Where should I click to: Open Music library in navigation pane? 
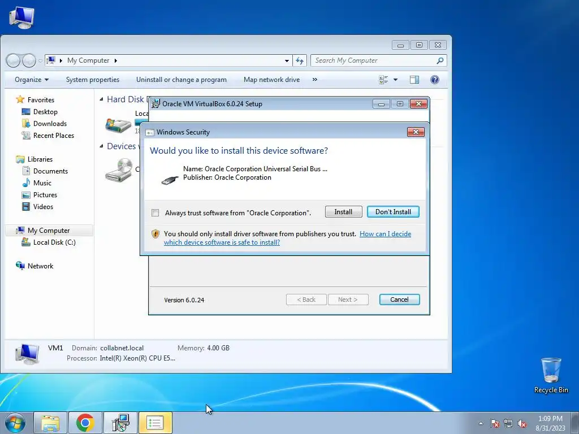42,183
